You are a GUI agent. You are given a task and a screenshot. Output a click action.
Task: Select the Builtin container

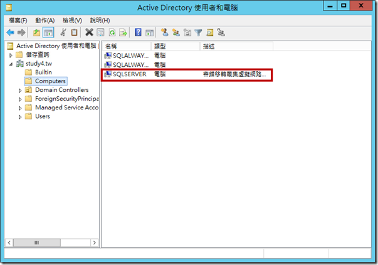pyautogui.click(x=43, y=72)
